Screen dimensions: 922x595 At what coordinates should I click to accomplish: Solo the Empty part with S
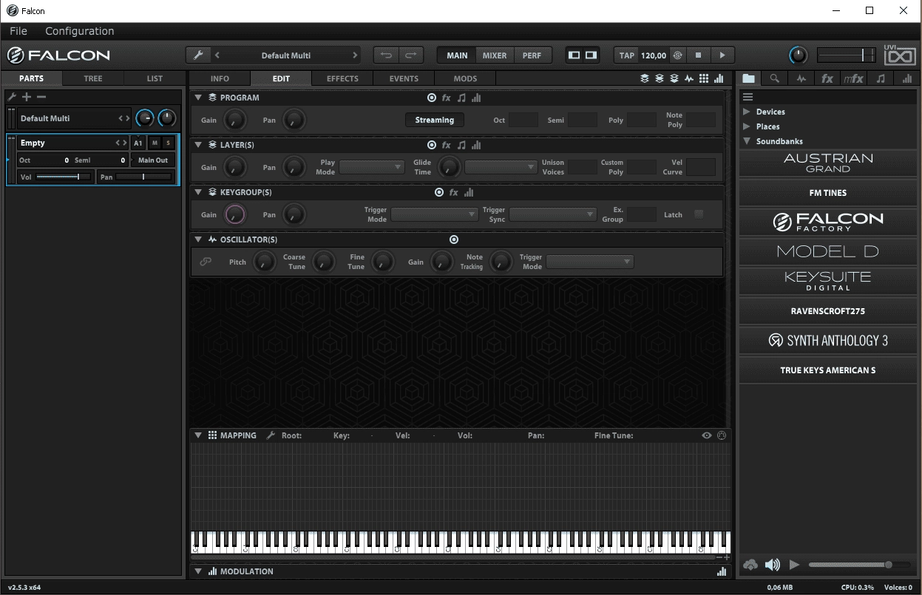click(169, 143)
